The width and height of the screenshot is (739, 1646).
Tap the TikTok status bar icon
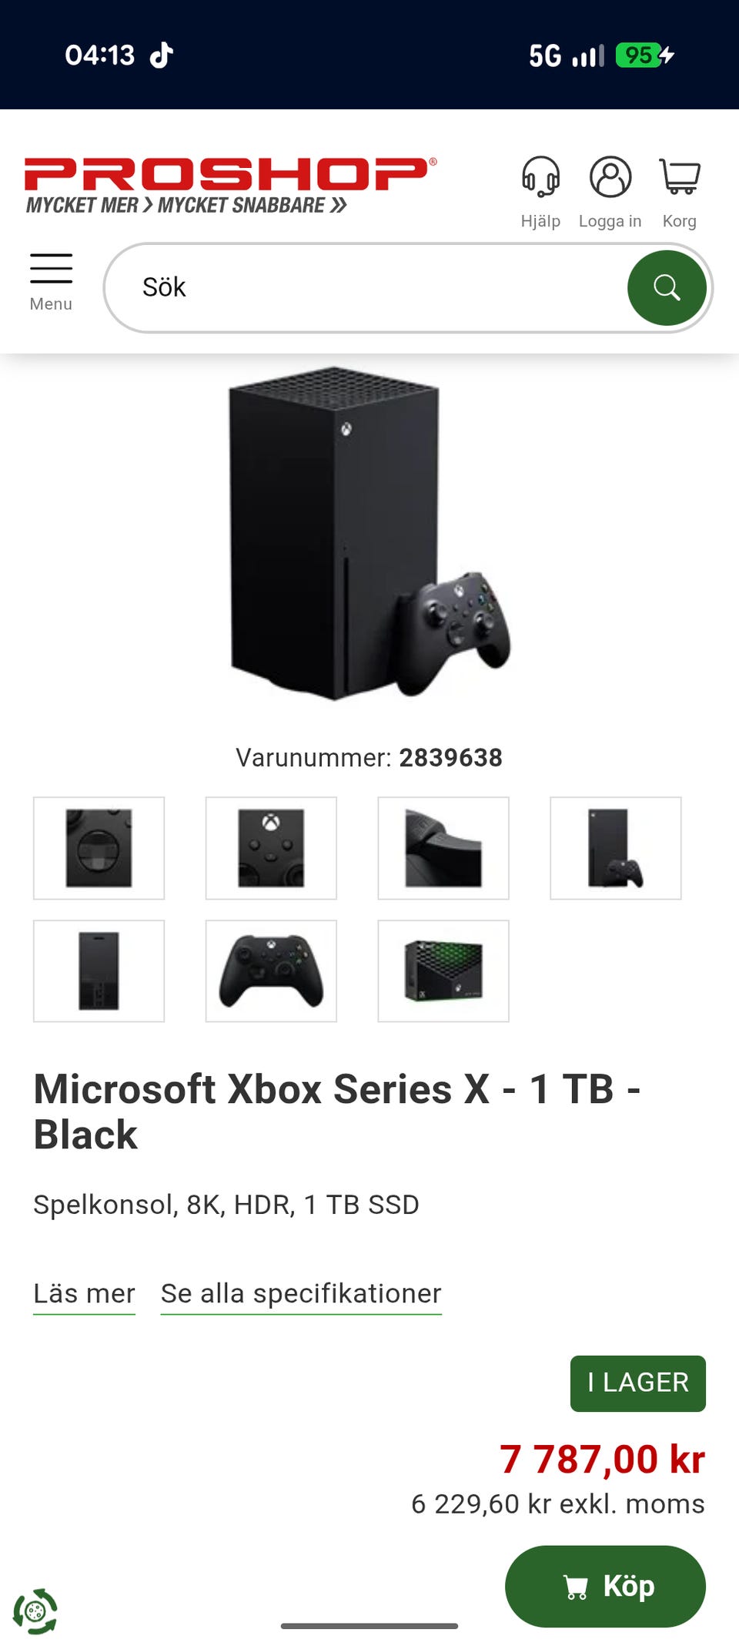pos(161,55)
